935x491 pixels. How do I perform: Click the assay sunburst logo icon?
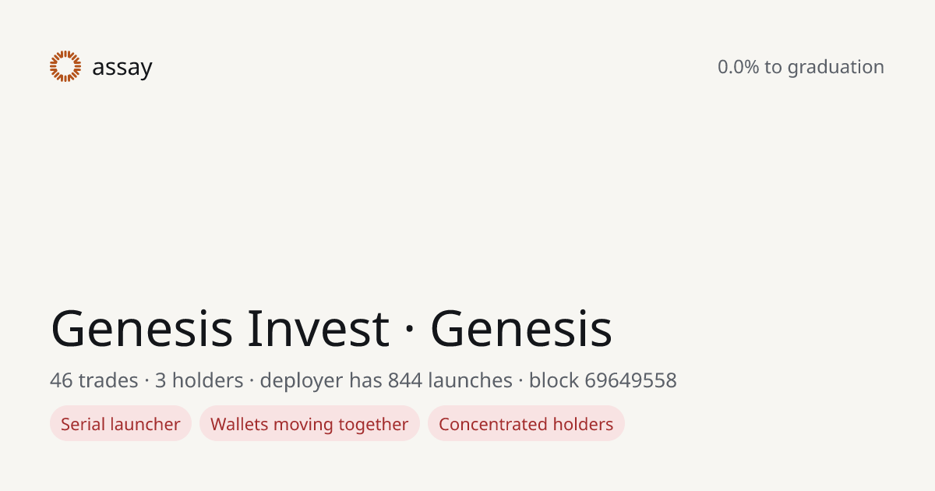65,66
